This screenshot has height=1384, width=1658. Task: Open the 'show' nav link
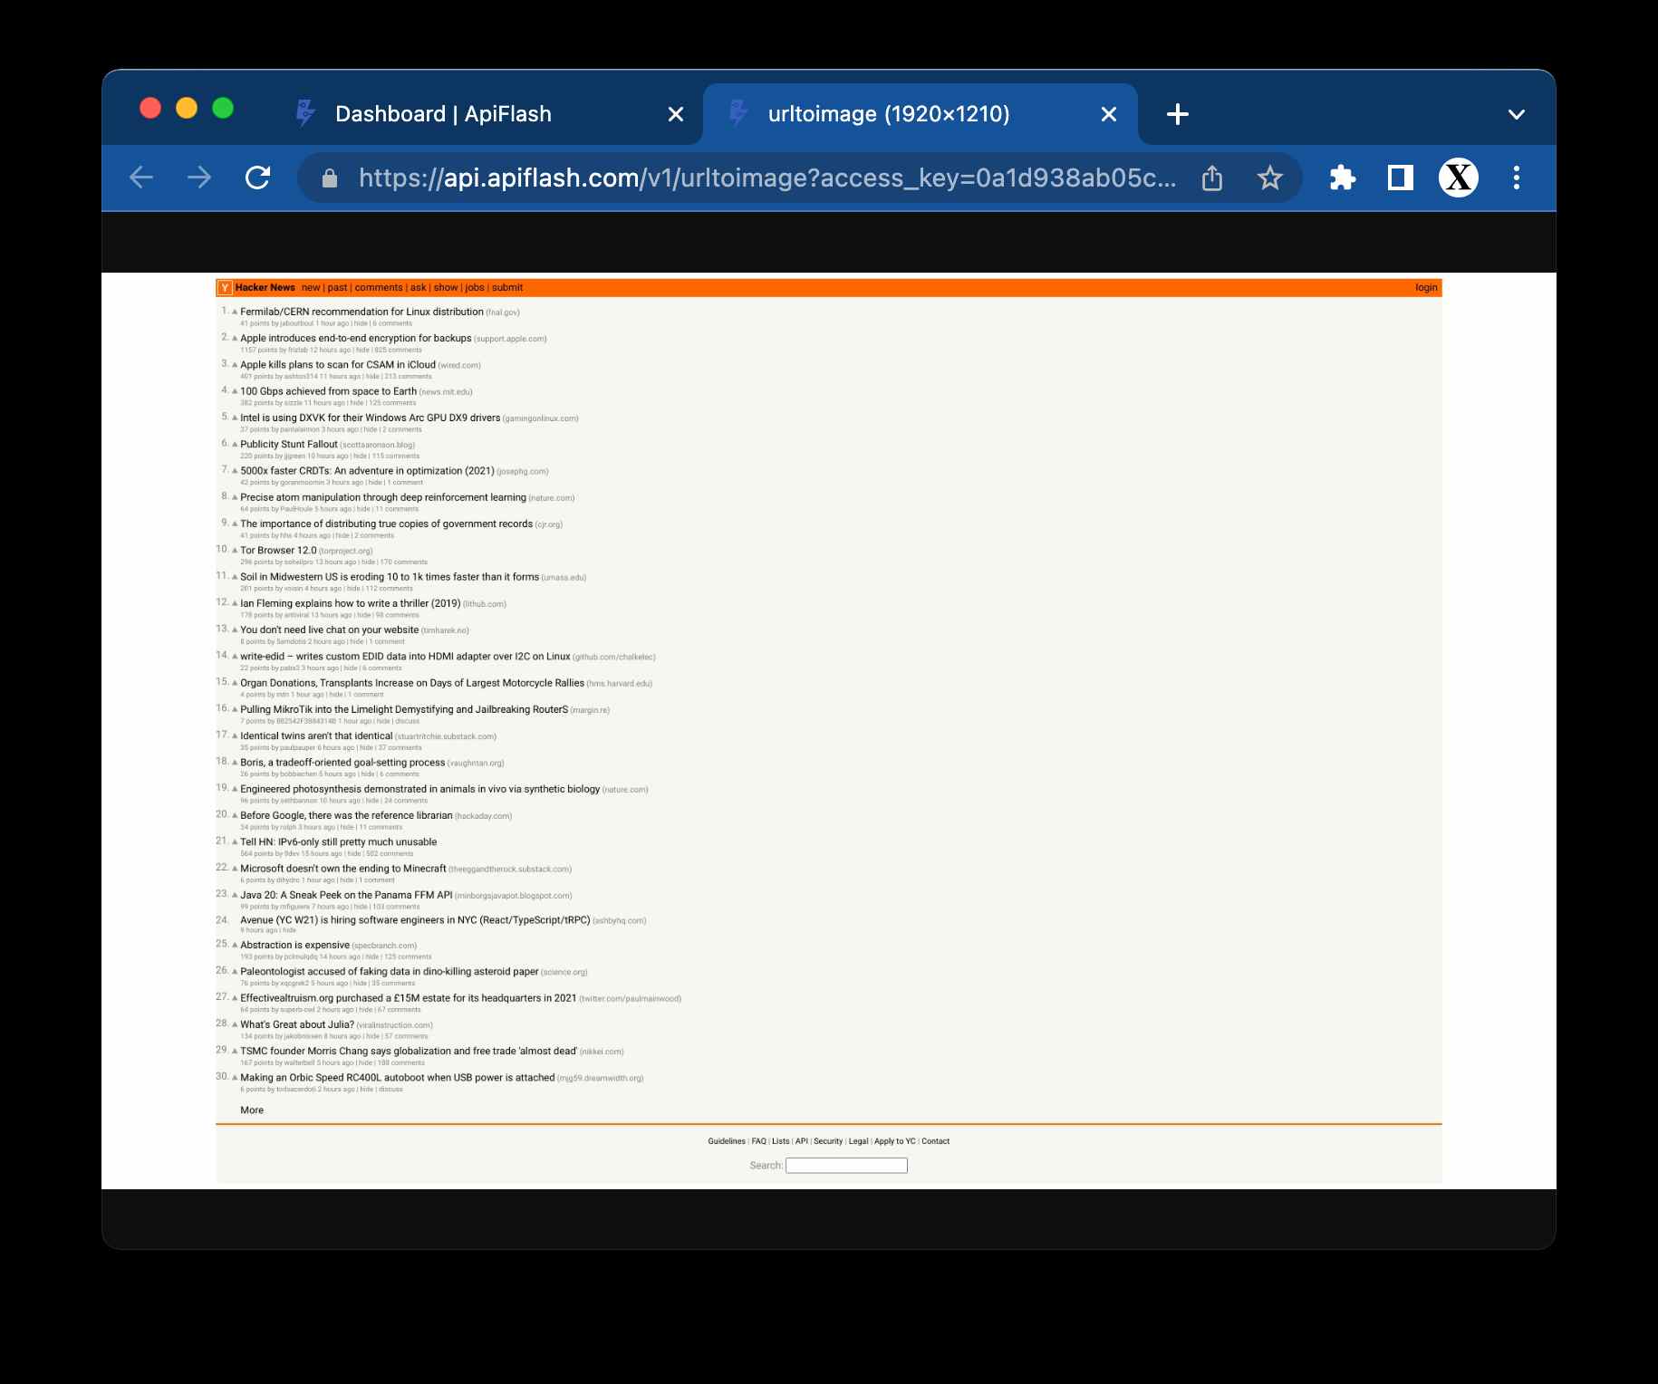click(446, 287)
